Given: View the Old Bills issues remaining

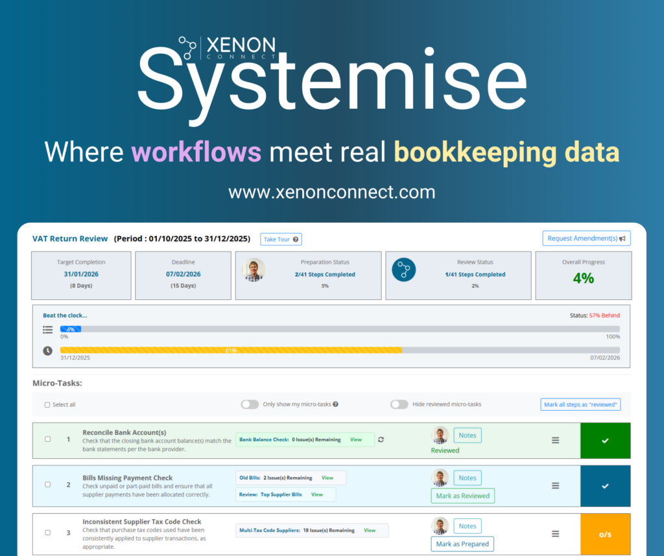Looking at the screenshot, I should (327, 478).
